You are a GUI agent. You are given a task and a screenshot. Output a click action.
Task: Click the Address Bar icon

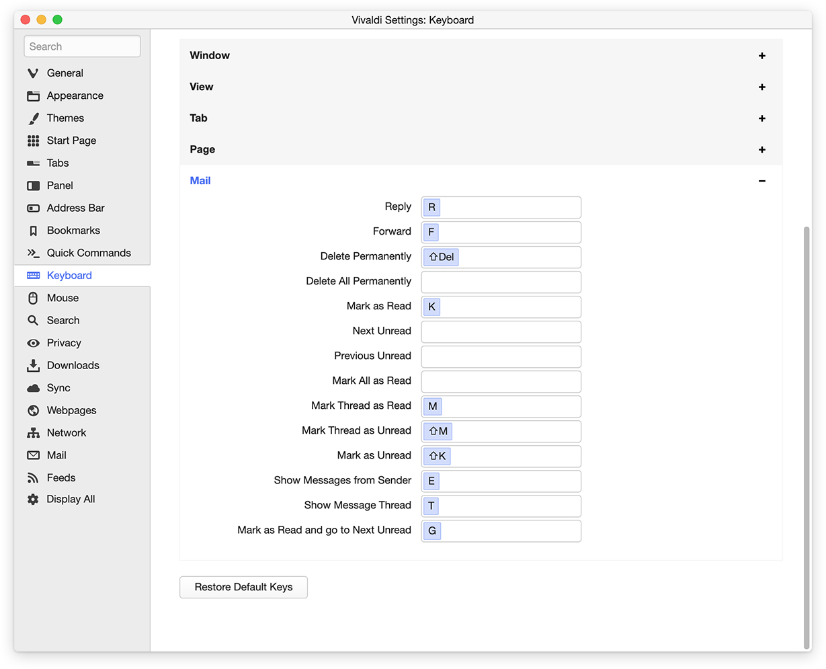[33, 208]
